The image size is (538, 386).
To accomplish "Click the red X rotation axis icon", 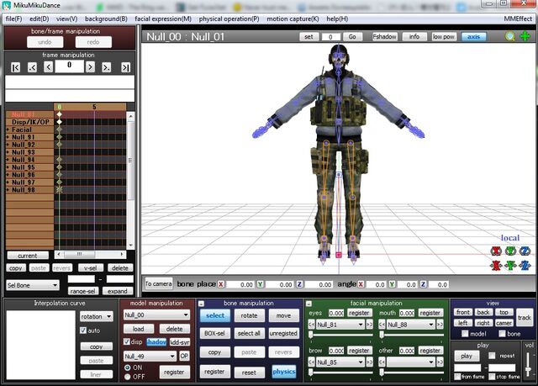I will pyautogui.click(x=496, y=251).
